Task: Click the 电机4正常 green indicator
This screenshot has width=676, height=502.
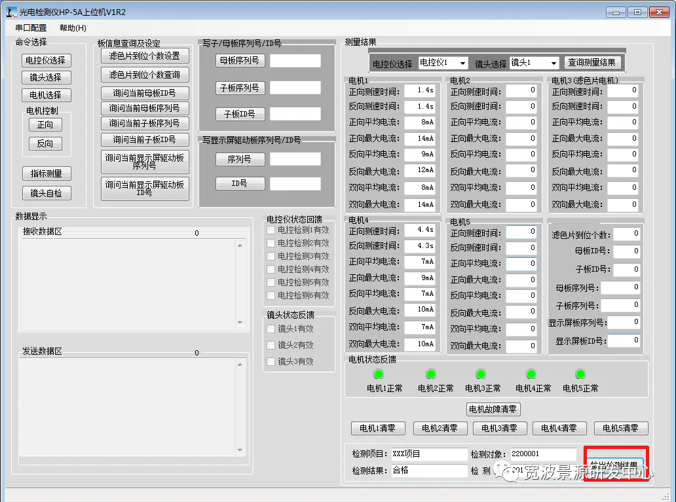Action: tap(531, 374)
